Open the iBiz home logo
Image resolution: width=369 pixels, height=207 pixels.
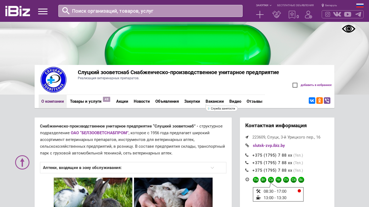[x=18, y=11]
